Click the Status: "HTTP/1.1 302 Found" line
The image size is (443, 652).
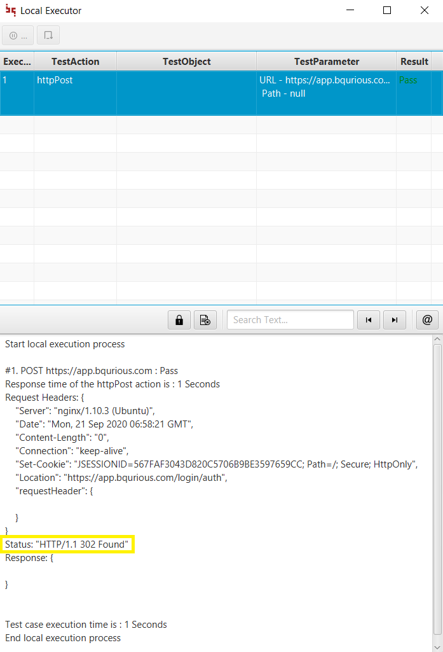pos(67,544)
